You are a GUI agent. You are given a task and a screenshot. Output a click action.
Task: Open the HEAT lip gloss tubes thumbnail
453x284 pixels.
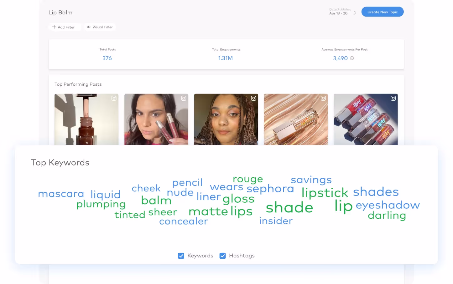tap(366, 119)
